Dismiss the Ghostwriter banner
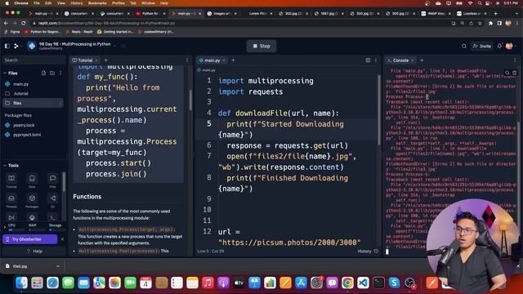This screenshot has height=294, width=523. pyautogui.click(x=62, y=239)
